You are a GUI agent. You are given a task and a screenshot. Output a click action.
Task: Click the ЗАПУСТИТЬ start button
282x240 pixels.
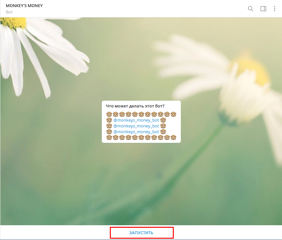coord(142,233)
